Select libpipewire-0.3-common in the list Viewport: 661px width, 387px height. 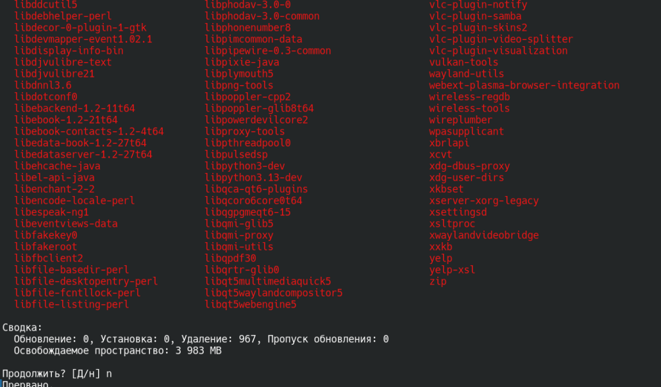[x=268, y=51]
